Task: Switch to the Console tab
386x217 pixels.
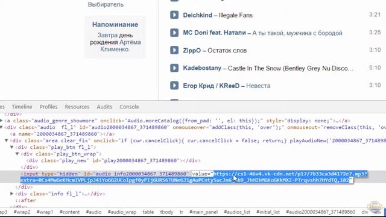Action: pos(129,107)
